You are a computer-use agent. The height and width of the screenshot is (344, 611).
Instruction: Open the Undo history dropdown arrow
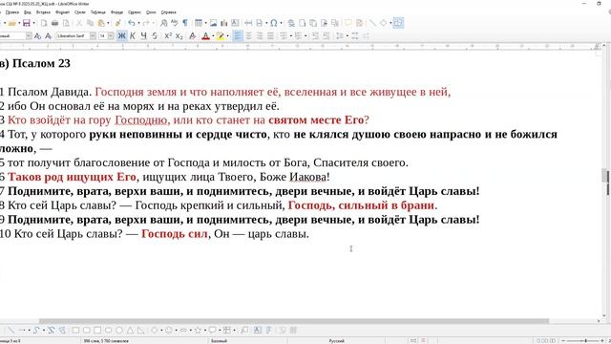pyautogui.click(x=138, y=23)
